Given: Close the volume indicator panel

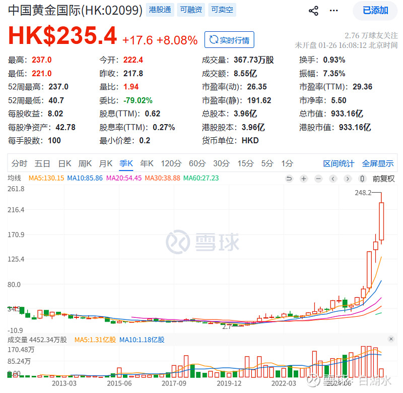Looking at the screenshot, I should click(x=391, y=339).
